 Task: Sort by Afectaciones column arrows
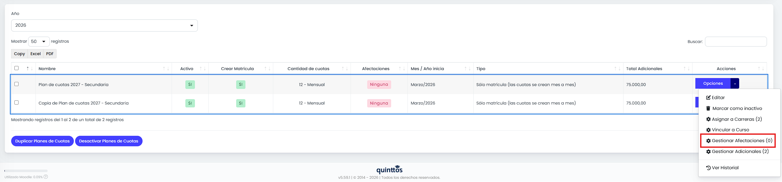click(402, 69)
